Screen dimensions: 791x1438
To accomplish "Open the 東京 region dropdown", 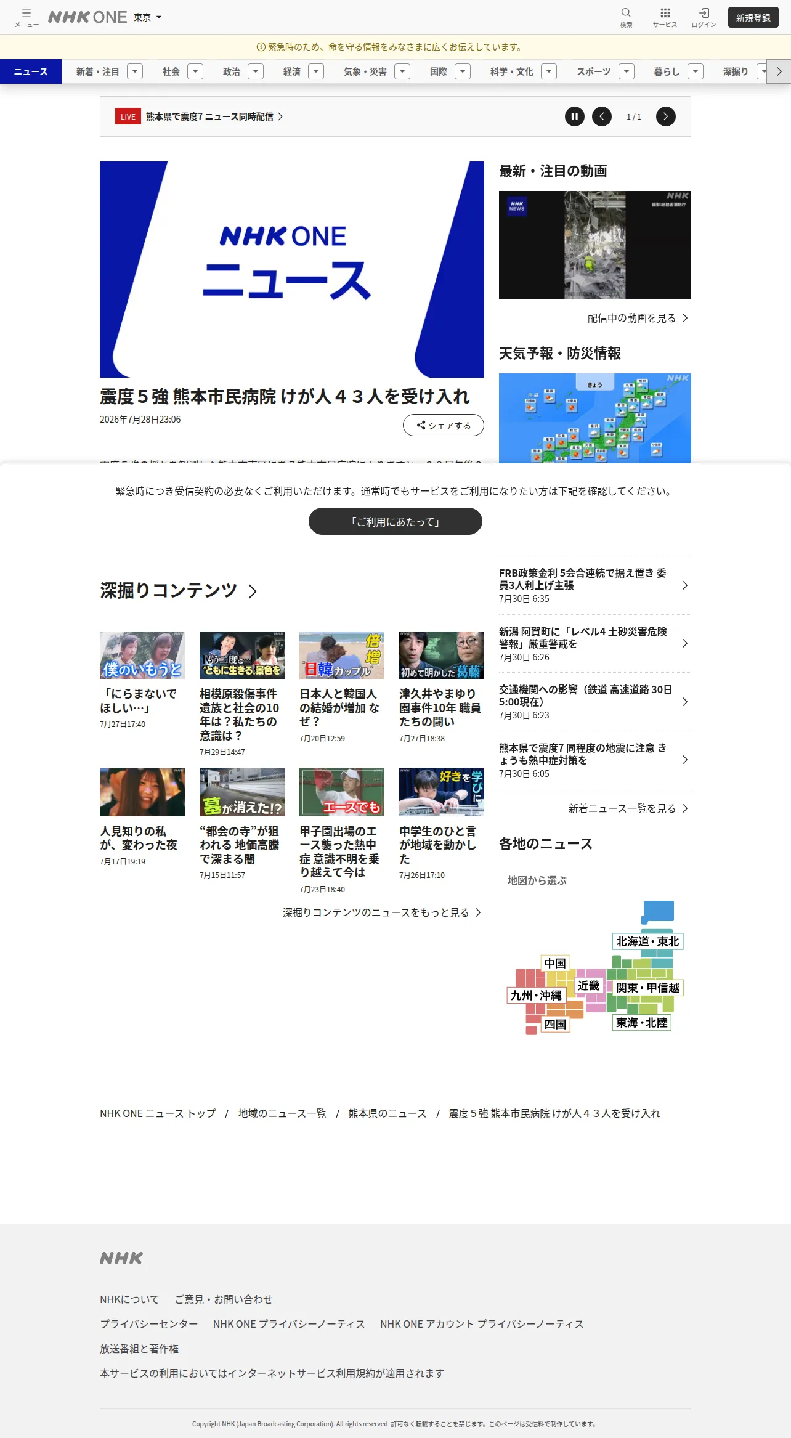I will pos(148,17).
